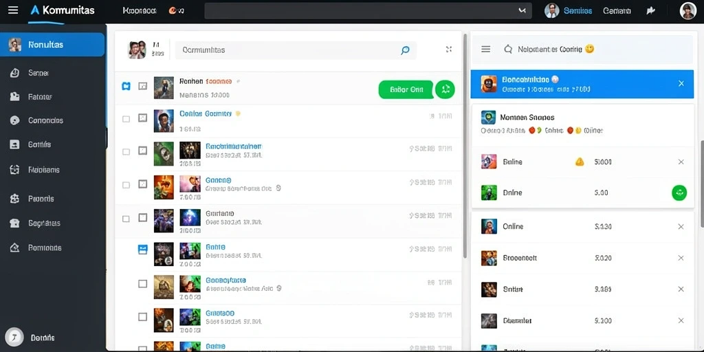The image size is (704, 352).
Task: Dismiss the blue highlighted notification with X
Action: pos(681,83)
